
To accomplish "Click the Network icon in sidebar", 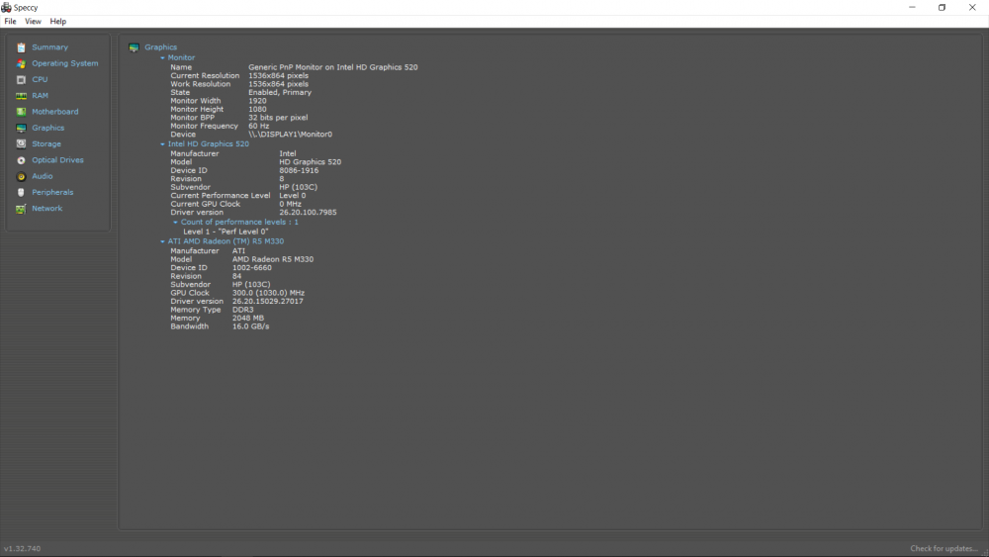I will point(21,209).
